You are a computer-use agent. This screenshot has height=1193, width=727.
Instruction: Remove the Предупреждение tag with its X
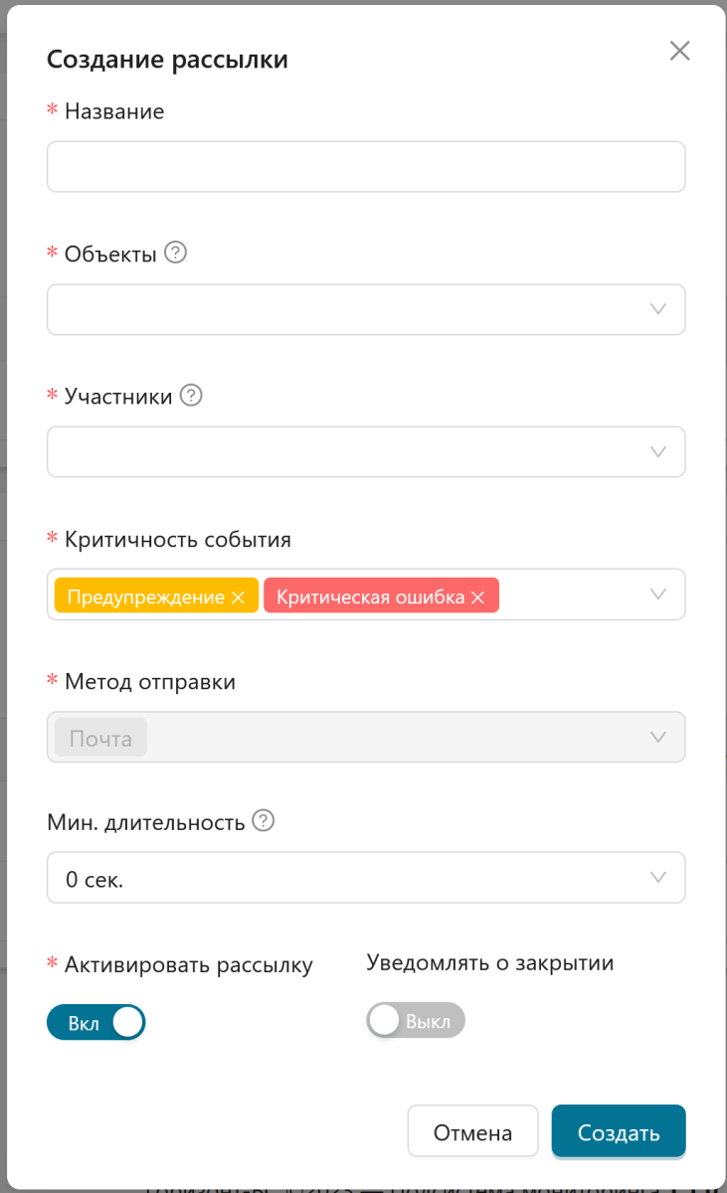238,597
